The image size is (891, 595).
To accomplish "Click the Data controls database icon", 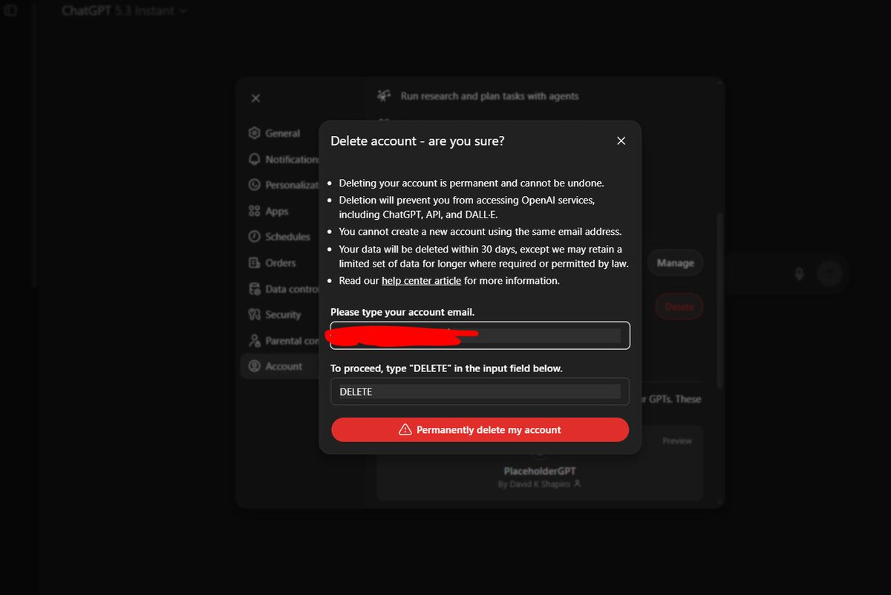I will 254,289.
